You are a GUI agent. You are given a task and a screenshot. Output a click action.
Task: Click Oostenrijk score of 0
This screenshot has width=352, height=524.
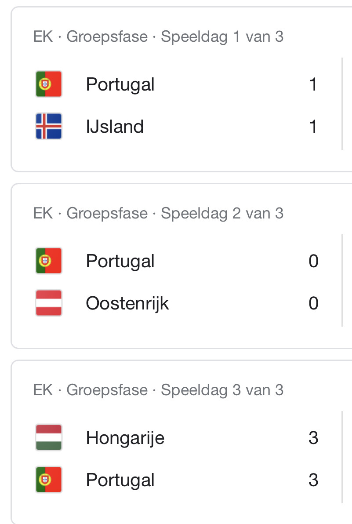(313, 303)
